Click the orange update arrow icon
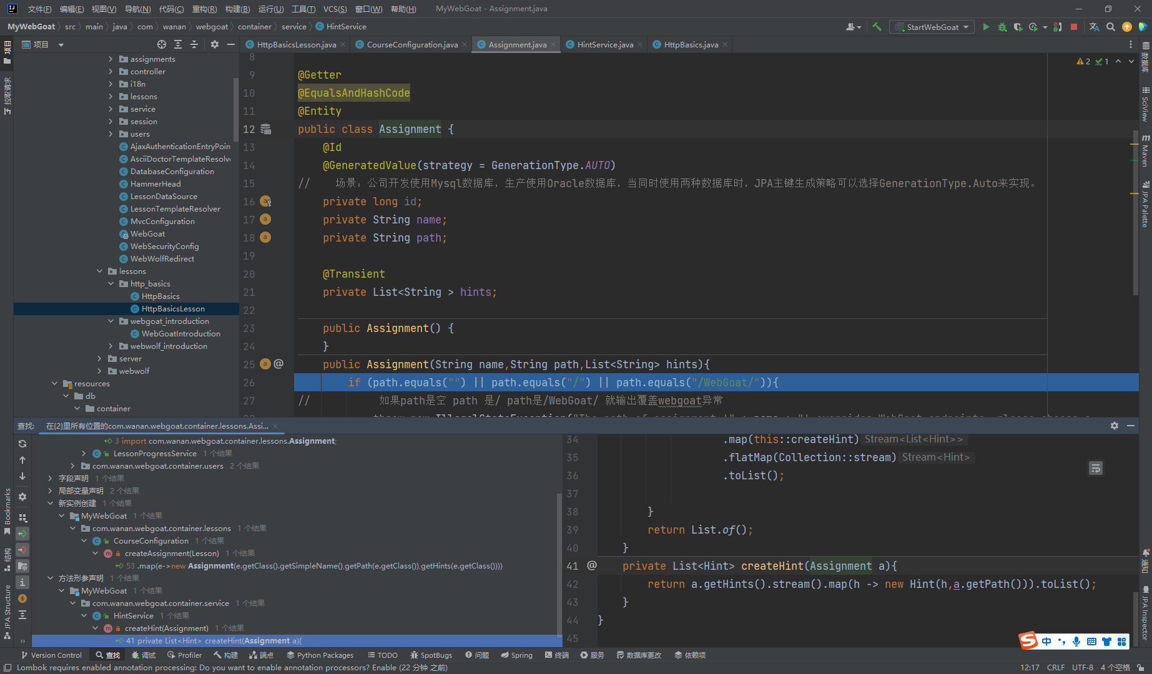The width and height of the screenshot is (1152, 674). 1127,27
